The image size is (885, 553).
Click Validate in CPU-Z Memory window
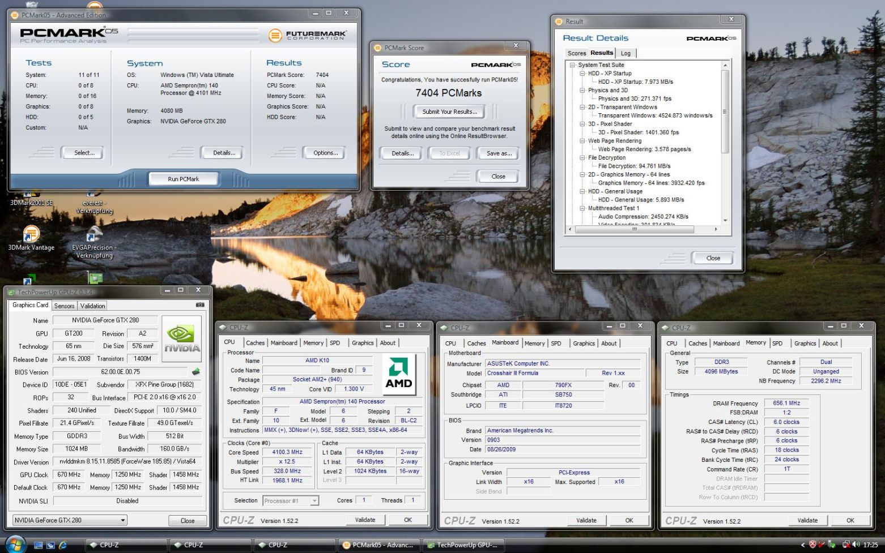(807, 520)
